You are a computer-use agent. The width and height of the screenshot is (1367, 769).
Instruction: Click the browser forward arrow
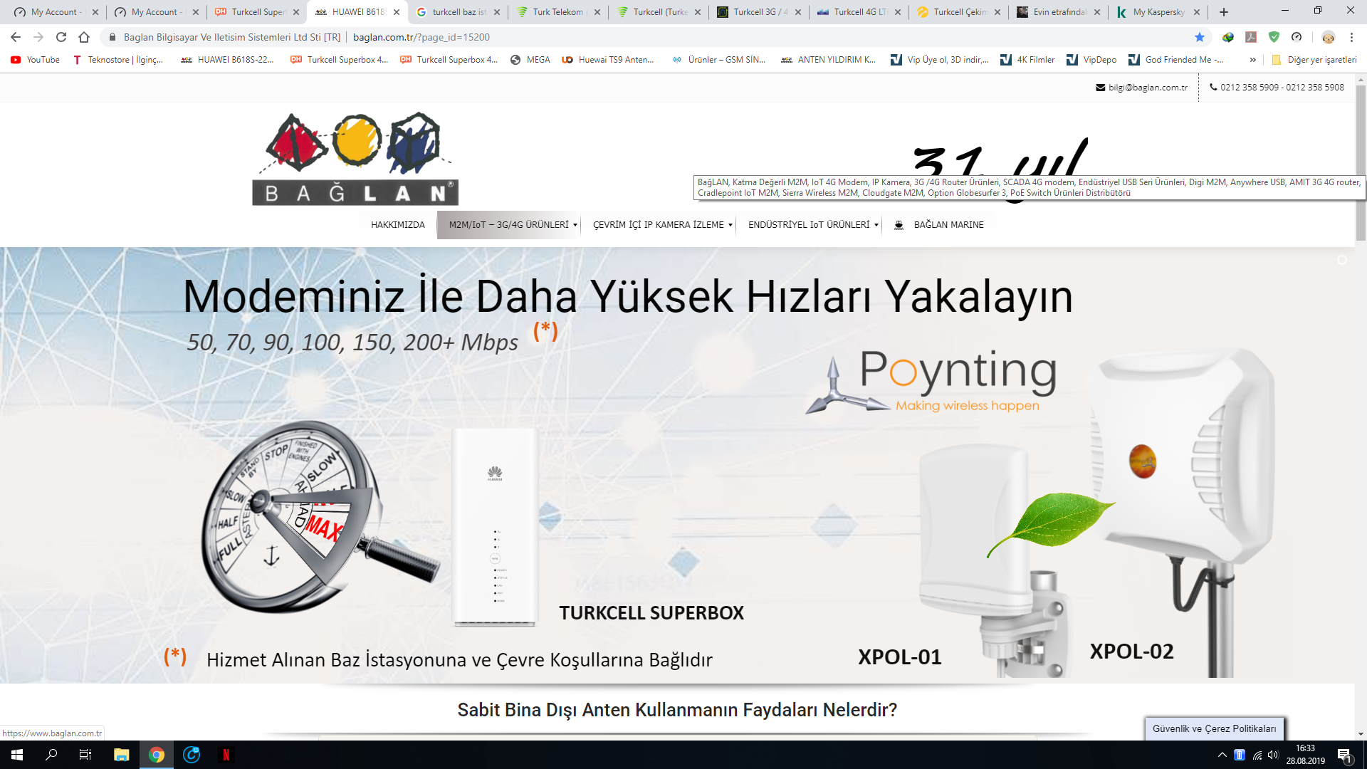[38, 37]
